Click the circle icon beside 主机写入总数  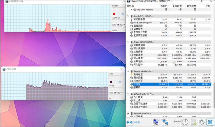(x=131, y=32)
